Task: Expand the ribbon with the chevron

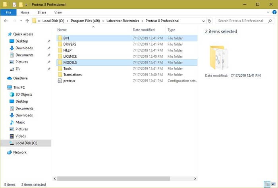Action: click(x=268, y=12)
